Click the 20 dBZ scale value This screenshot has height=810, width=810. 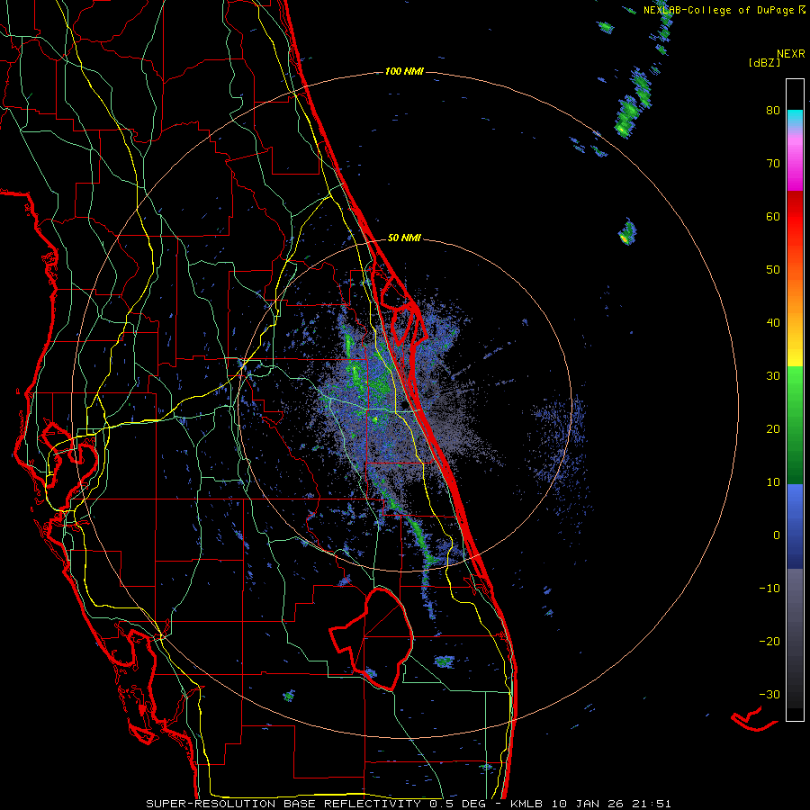pyautogui.click(x=773, y=428)
